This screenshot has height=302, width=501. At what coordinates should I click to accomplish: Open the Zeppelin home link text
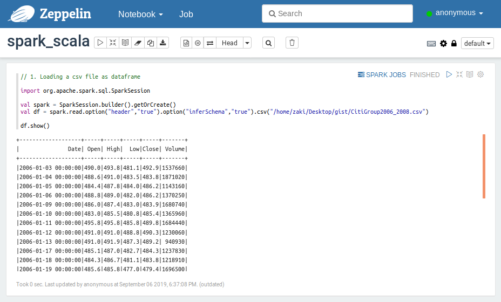tap(65, 14)
